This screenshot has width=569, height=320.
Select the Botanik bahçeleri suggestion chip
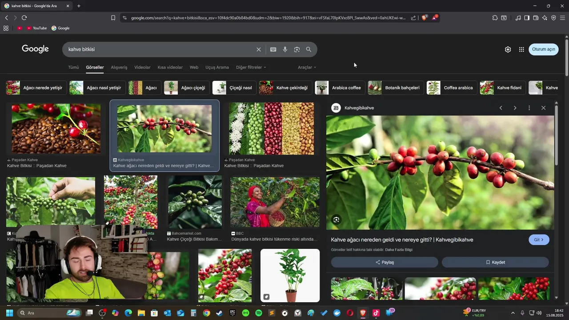396,88
